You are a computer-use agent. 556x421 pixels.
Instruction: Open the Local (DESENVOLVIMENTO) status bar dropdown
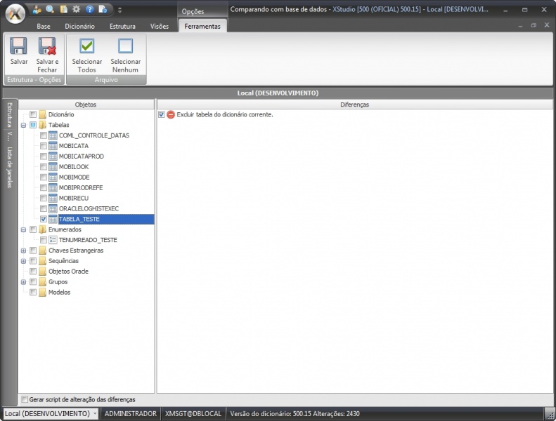point(95,413)
